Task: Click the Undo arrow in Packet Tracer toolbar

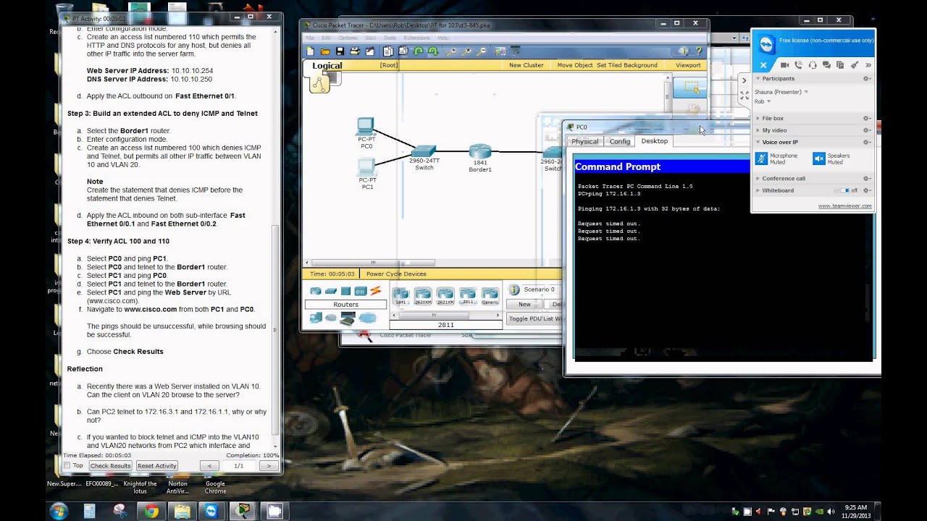Action: [418, 51]
